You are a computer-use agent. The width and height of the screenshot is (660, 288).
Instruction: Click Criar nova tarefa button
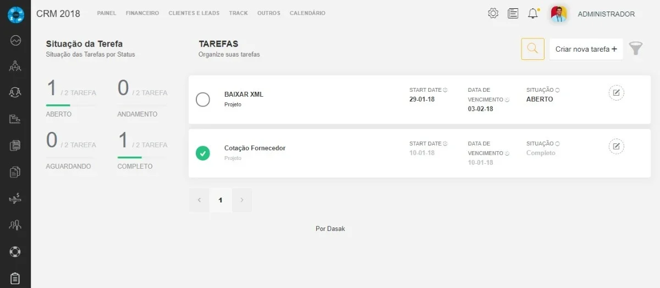pos(586,49)
